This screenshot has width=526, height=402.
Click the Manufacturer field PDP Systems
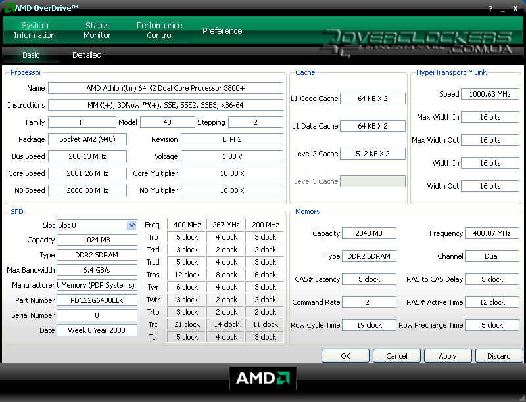pyautogui.click(x=97, y=285)
